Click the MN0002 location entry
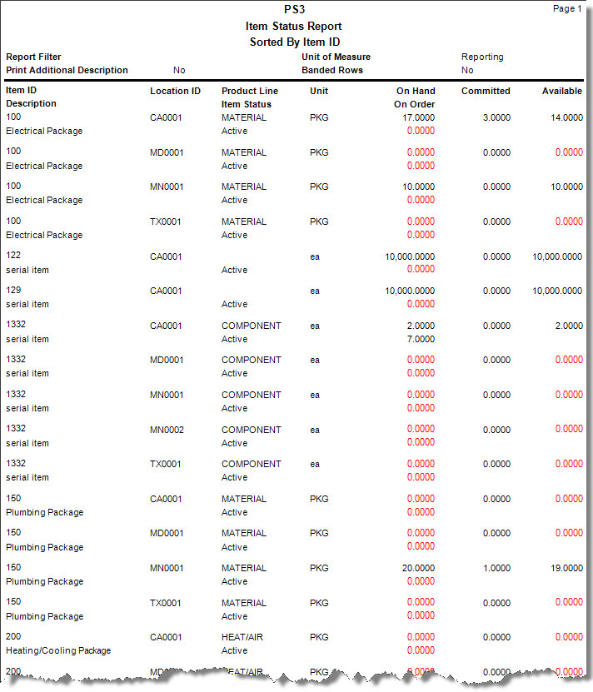The image size is (593, 692). pyautogui.click(x=167, y=430)
